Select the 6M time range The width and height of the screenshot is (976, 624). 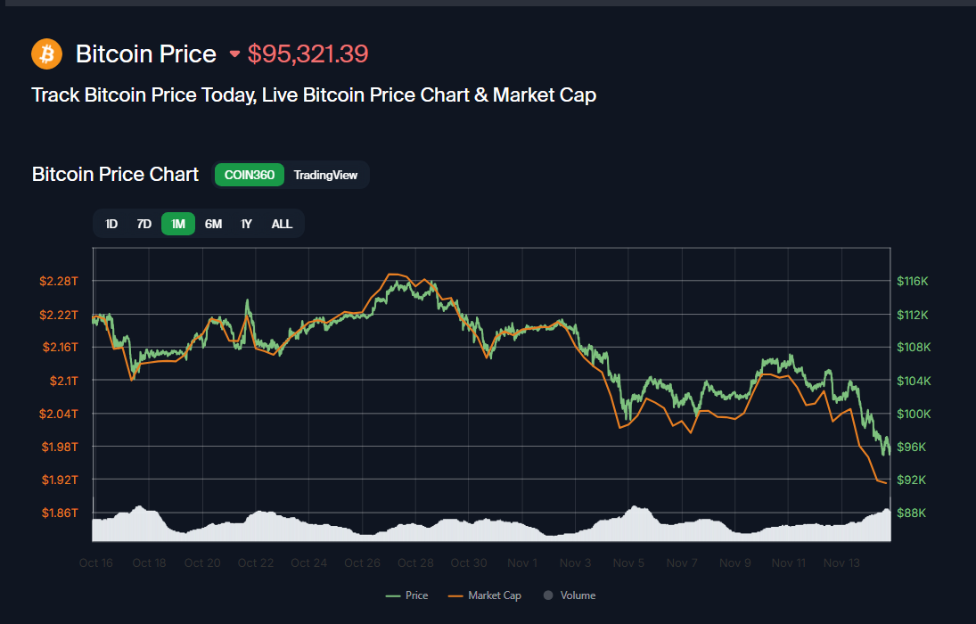[213, 224]
